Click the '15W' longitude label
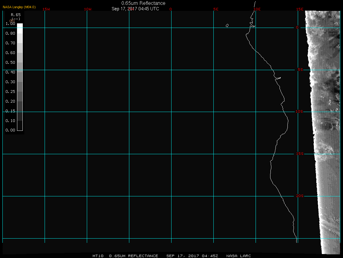The image size is (343, 258). [x=46, y=9]
